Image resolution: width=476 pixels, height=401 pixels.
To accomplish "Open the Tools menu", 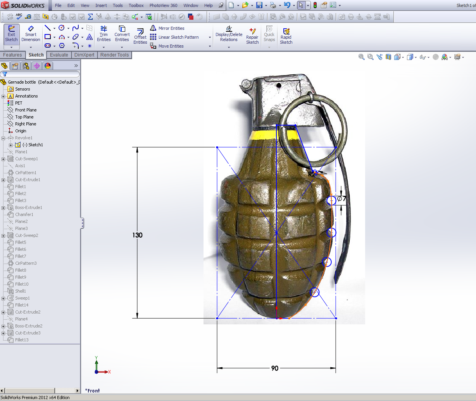I will [117, 5].
